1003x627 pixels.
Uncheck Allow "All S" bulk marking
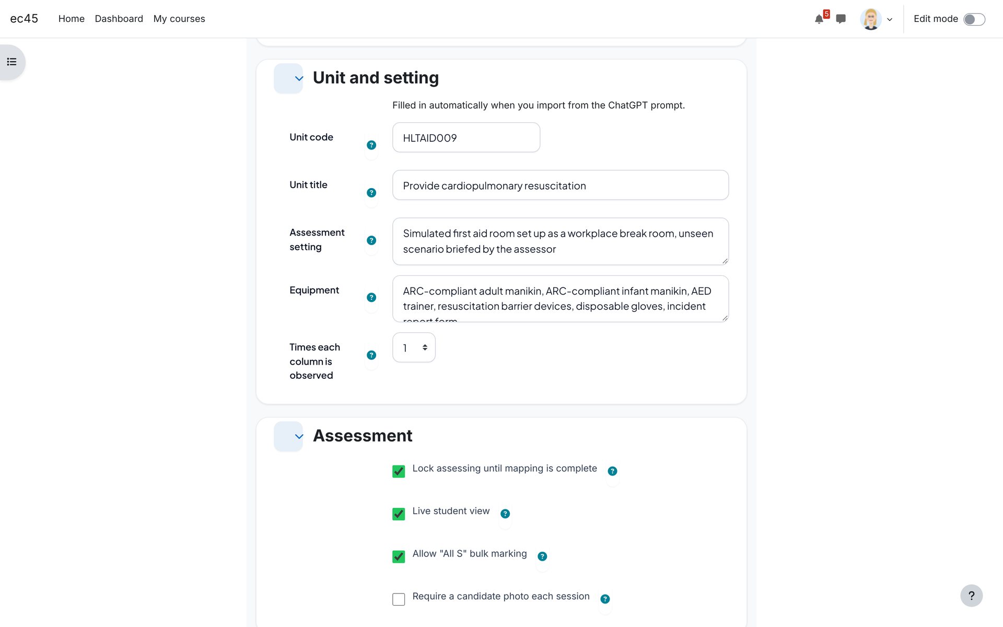coord(399,556)
